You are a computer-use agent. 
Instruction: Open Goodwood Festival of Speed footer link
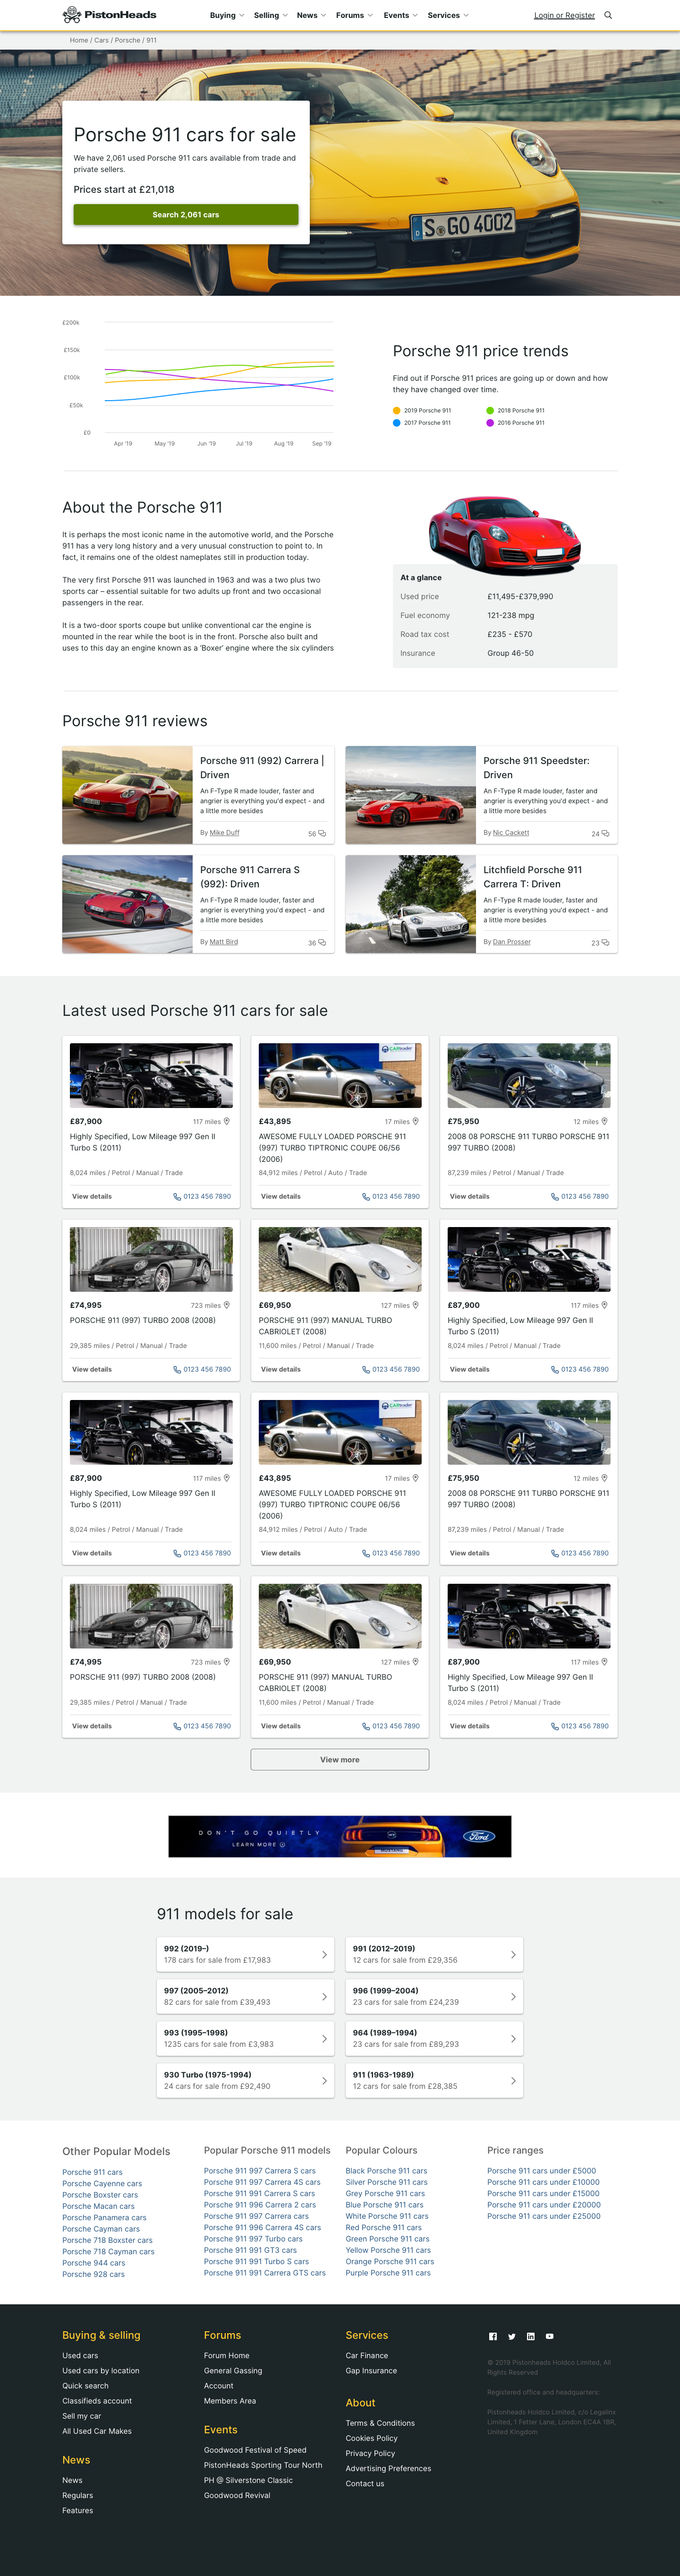point(255,2449)
